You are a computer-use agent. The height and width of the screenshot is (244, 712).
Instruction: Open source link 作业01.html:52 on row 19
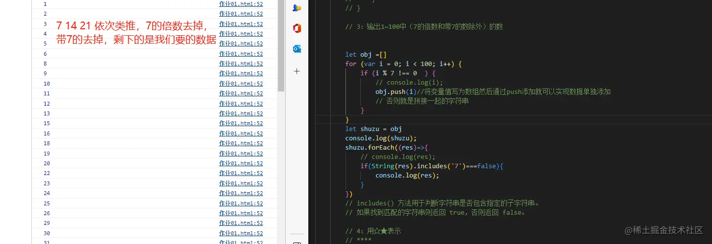[241, 154]
